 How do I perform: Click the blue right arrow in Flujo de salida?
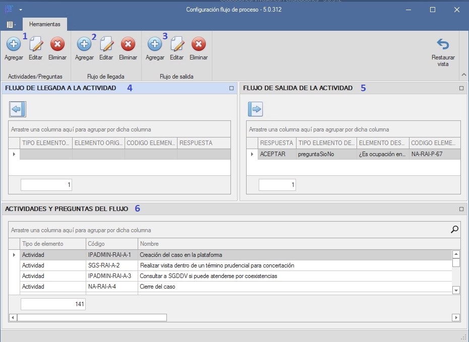coord(256,109)
